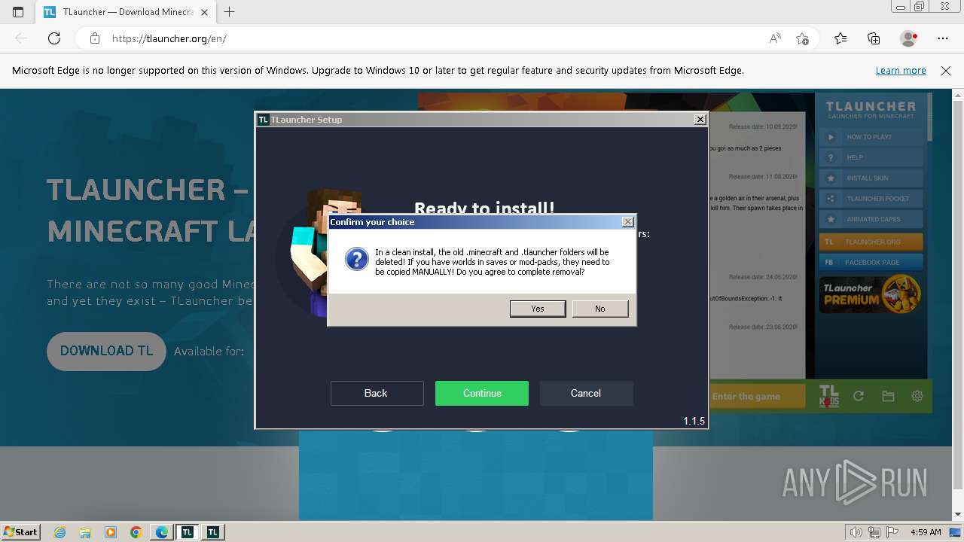
Task: View site information lock icon
Action: 95,38
